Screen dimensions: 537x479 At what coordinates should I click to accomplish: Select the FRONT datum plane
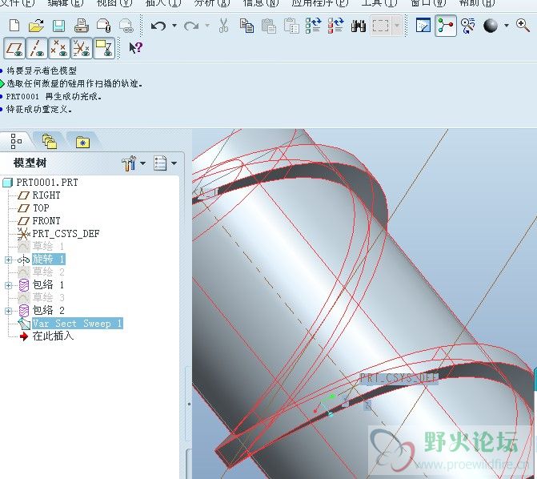pyautogui.click(x=46, y=221)
